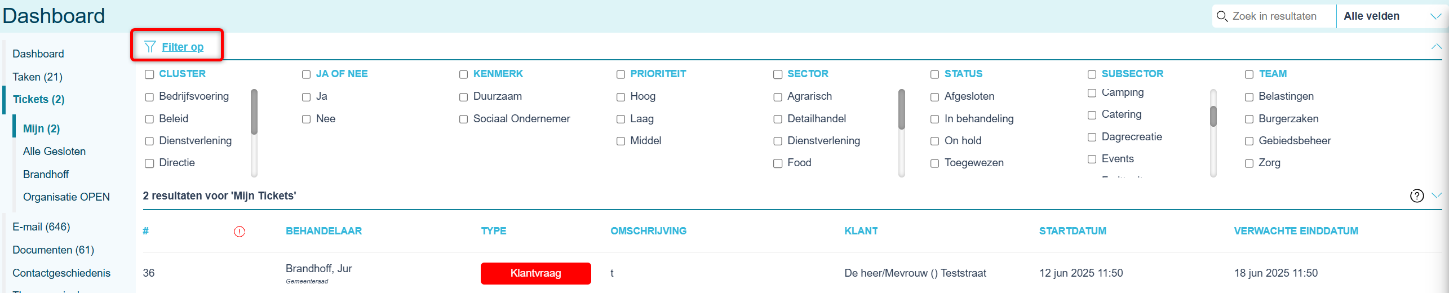
Task: Enable the Hoog priority checkbox
Action: tap(621, 97)
